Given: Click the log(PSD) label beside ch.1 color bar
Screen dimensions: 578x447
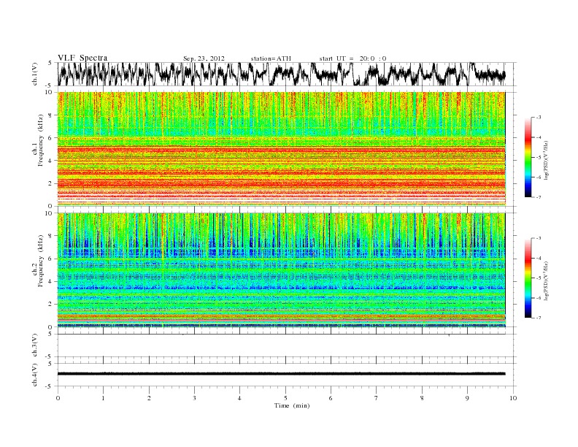Looking at the screenshot, I should coord(547,160).
